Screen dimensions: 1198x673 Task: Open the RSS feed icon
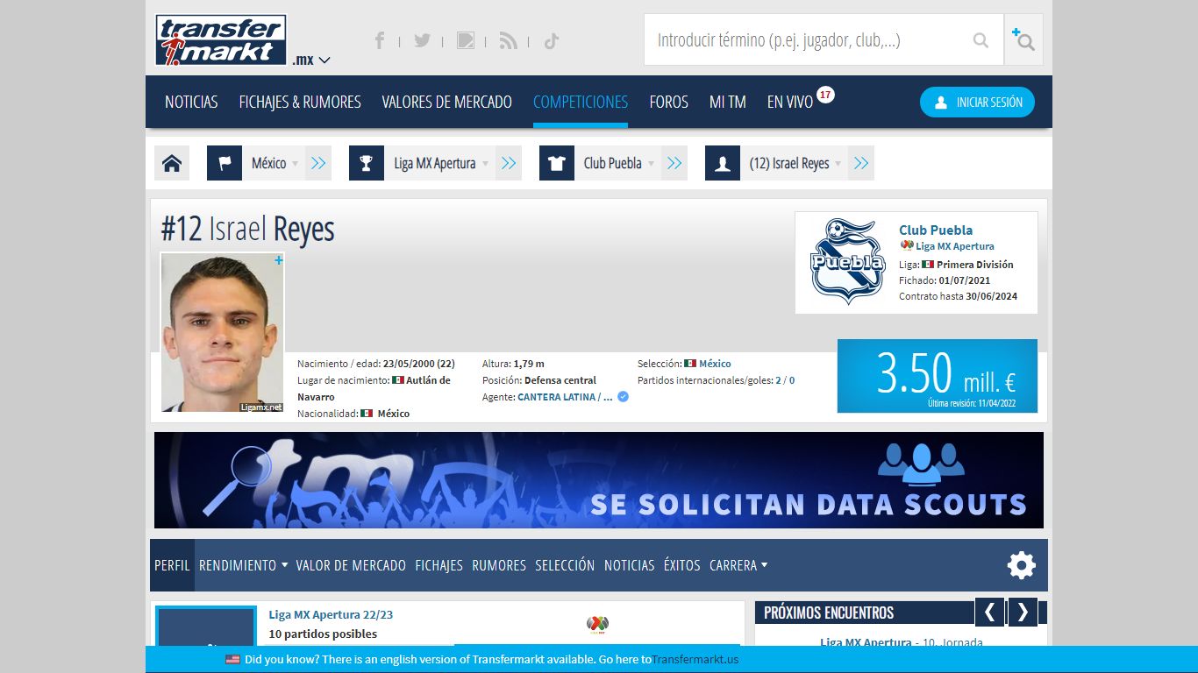tap(508, 40)
